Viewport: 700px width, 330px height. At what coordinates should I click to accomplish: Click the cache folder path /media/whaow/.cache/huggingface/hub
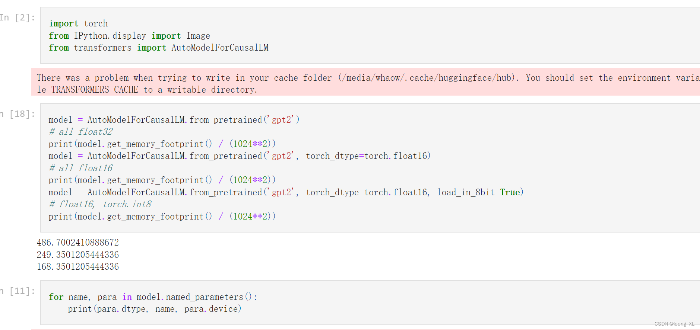click(x=427, y=78)
